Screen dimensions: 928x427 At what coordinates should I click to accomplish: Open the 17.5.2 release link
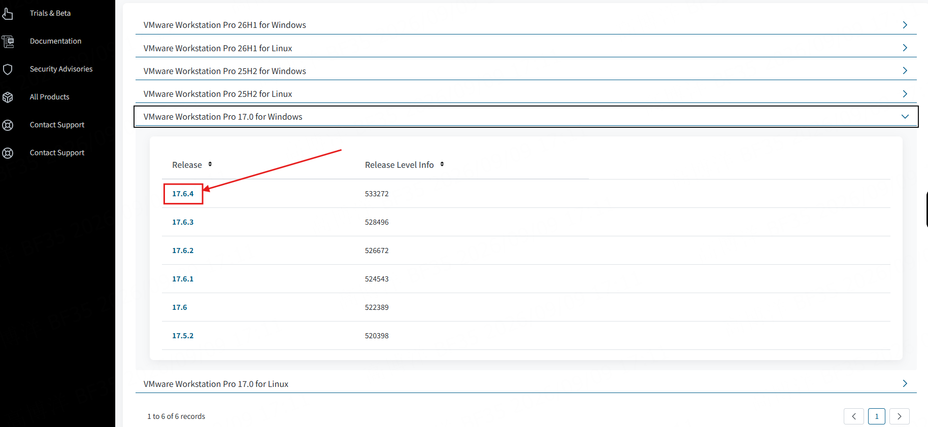point(183,336)
